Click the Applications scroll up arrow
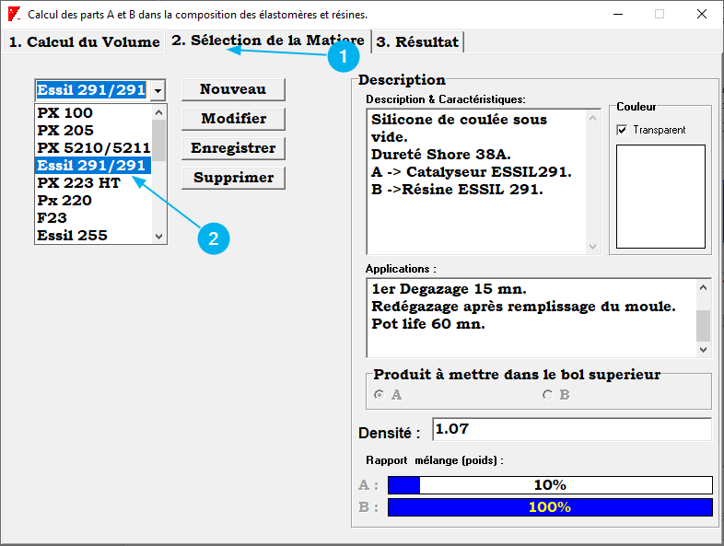This screenshot has width=724, height=546. click(703, 287)
